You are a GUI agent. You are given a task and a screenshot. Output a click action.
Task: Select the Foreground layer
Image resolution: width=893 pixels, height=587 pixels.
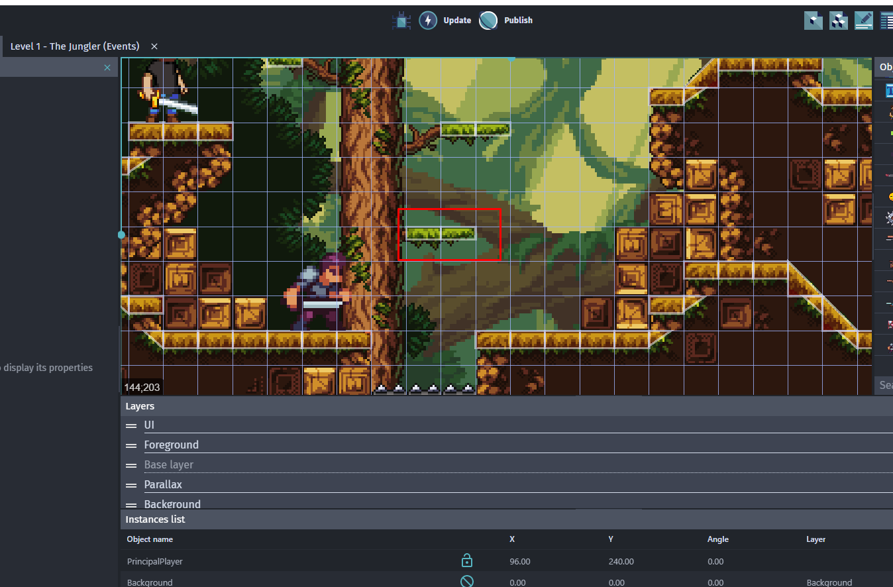(172, 445)
